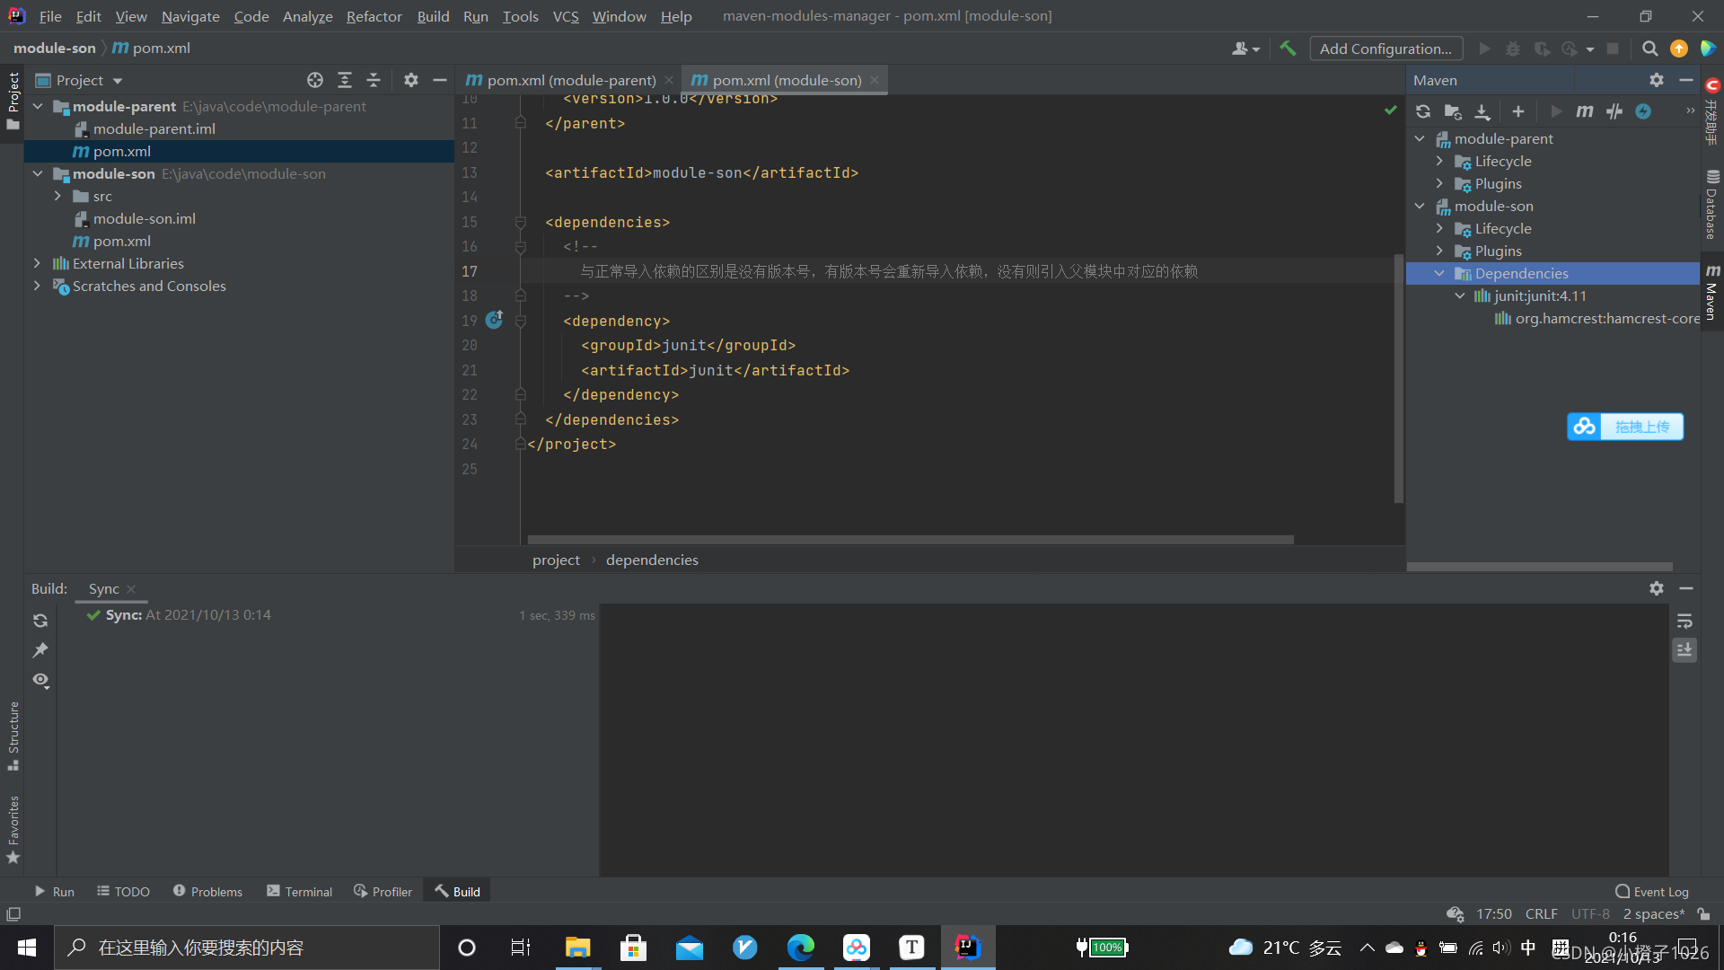Click the Build project hammer icon
Image resolution: width=1724 pixels, height=970 pixels.
[x=1288, y=48]
